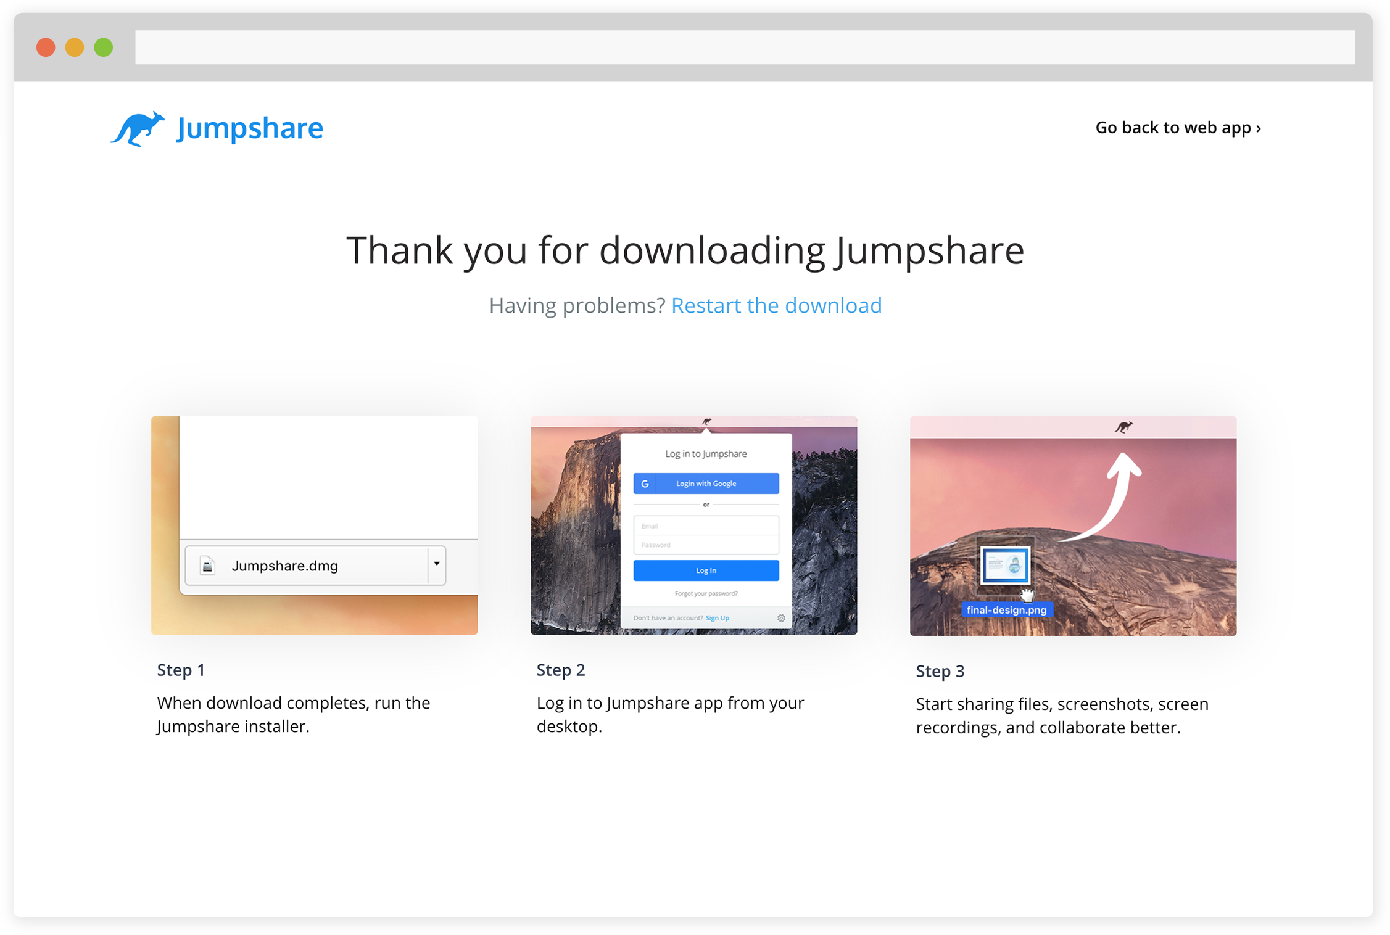Click the red close window button

[x=46, y=47]
